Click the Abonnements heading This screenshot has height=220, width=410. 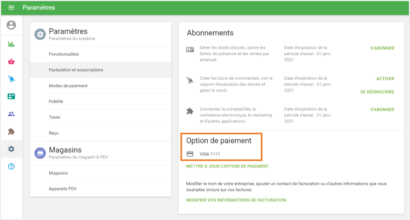(210, 33)
